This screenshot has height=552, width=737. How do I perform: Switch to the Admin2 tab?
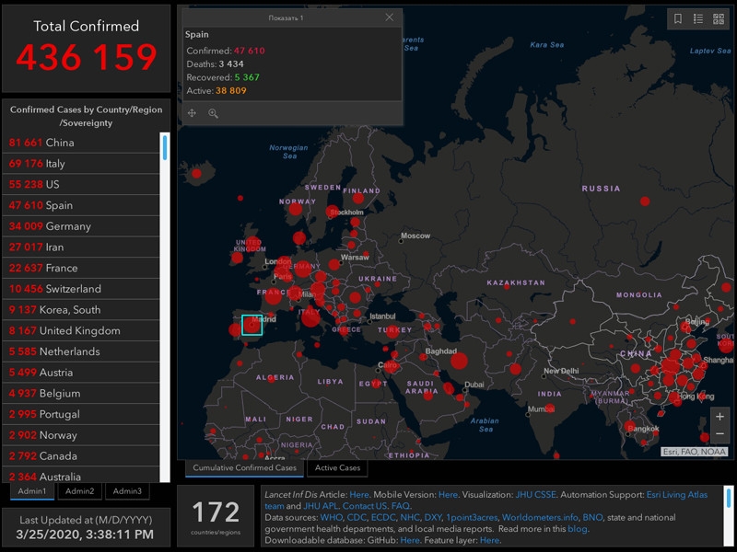tap(79, 491)
